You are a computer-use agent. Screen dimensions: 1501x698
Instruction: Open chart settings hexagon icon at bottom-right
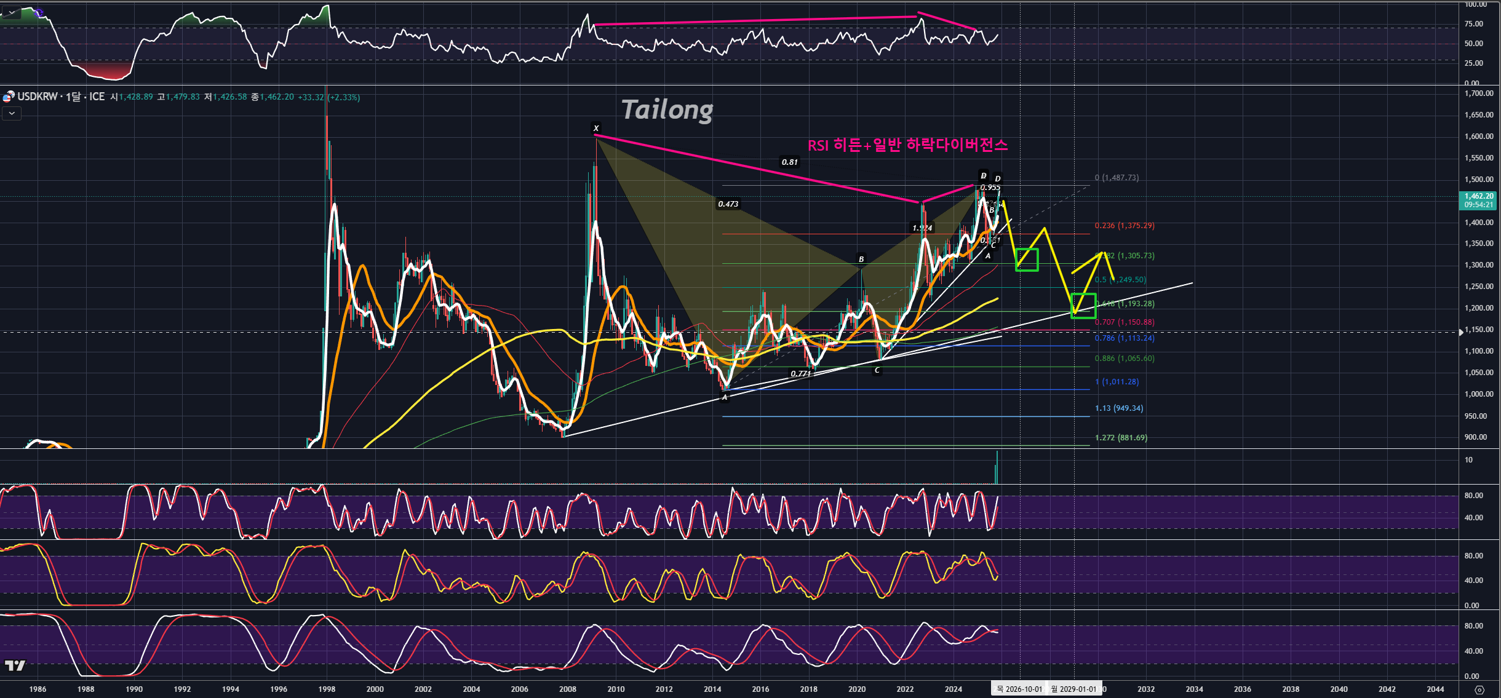(1479, 690)
